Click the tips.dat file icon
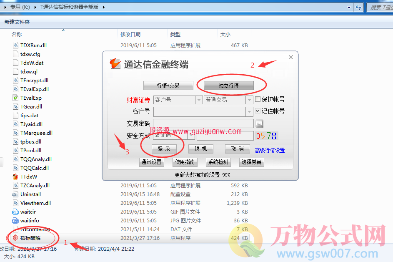The height and width of the screenshot is (262, 393). click(x=15, y=116)
